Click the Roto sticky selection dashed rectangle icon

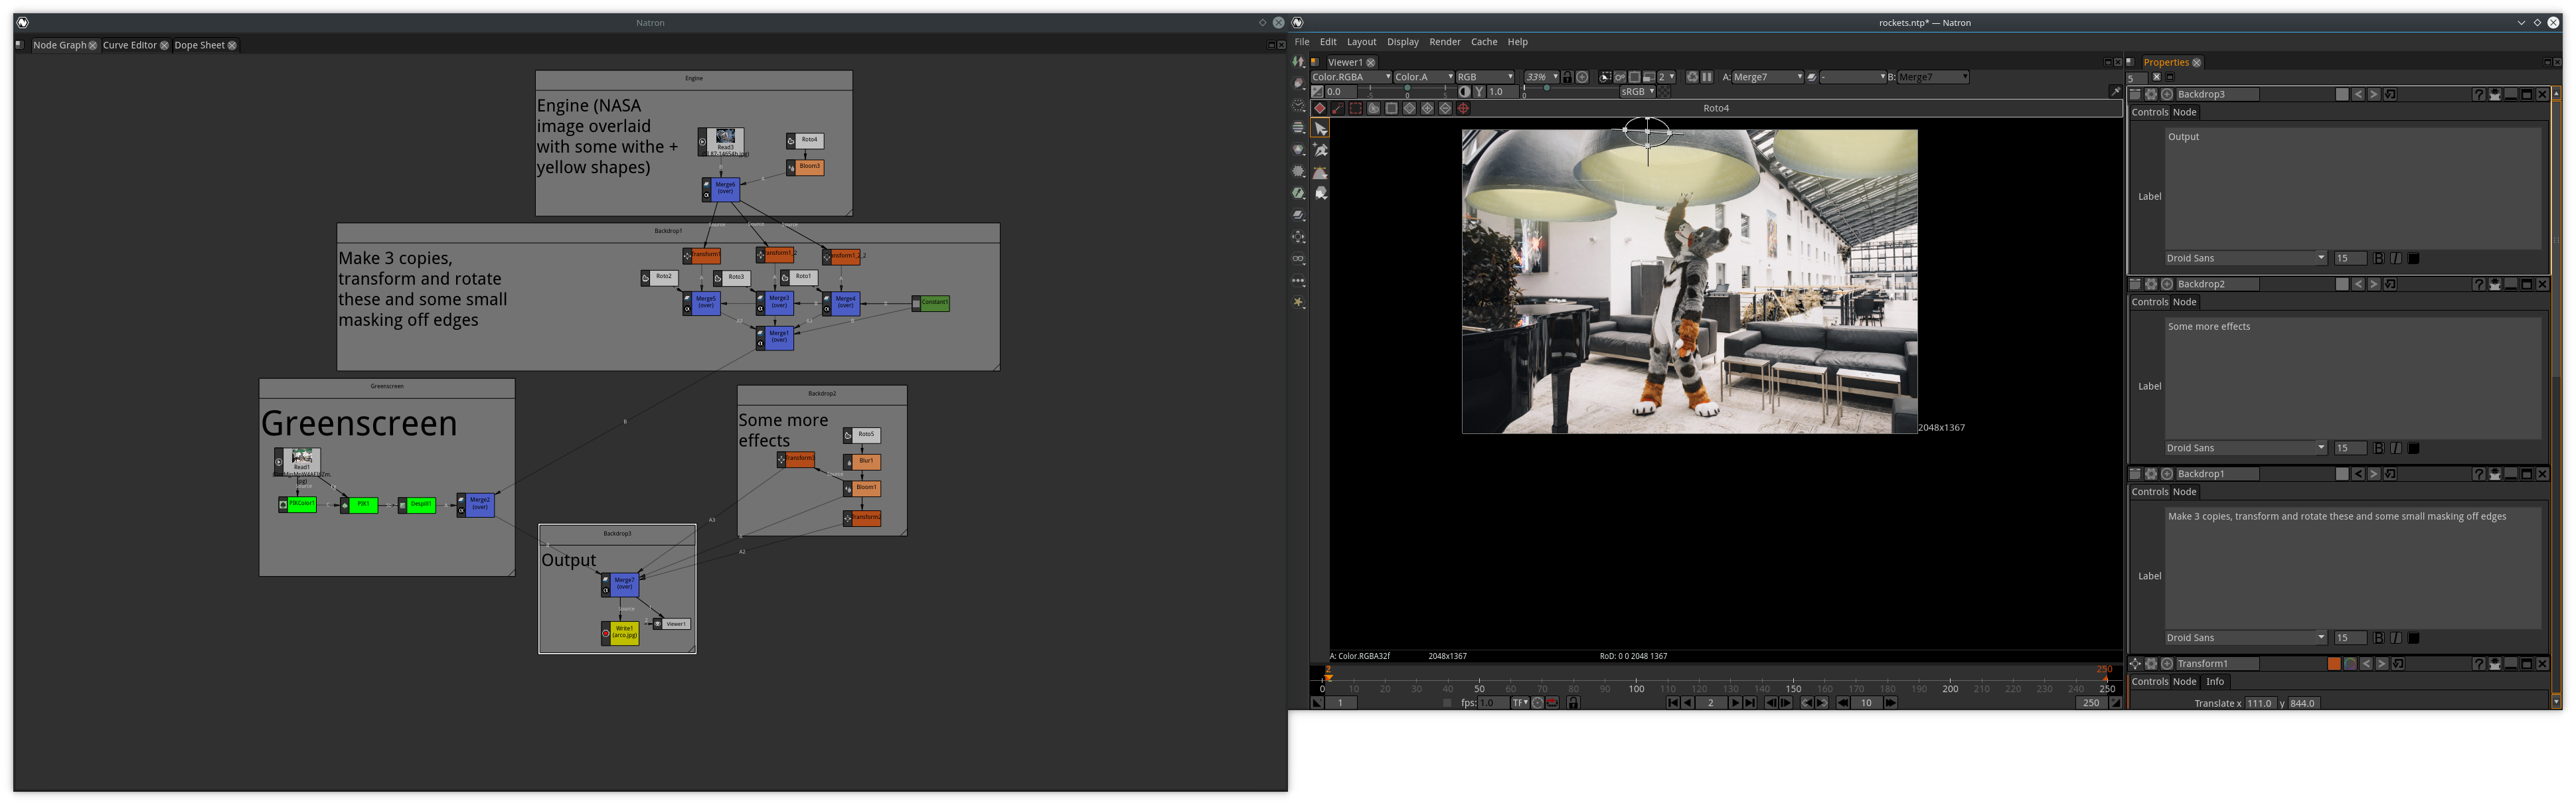point(1356,108)
